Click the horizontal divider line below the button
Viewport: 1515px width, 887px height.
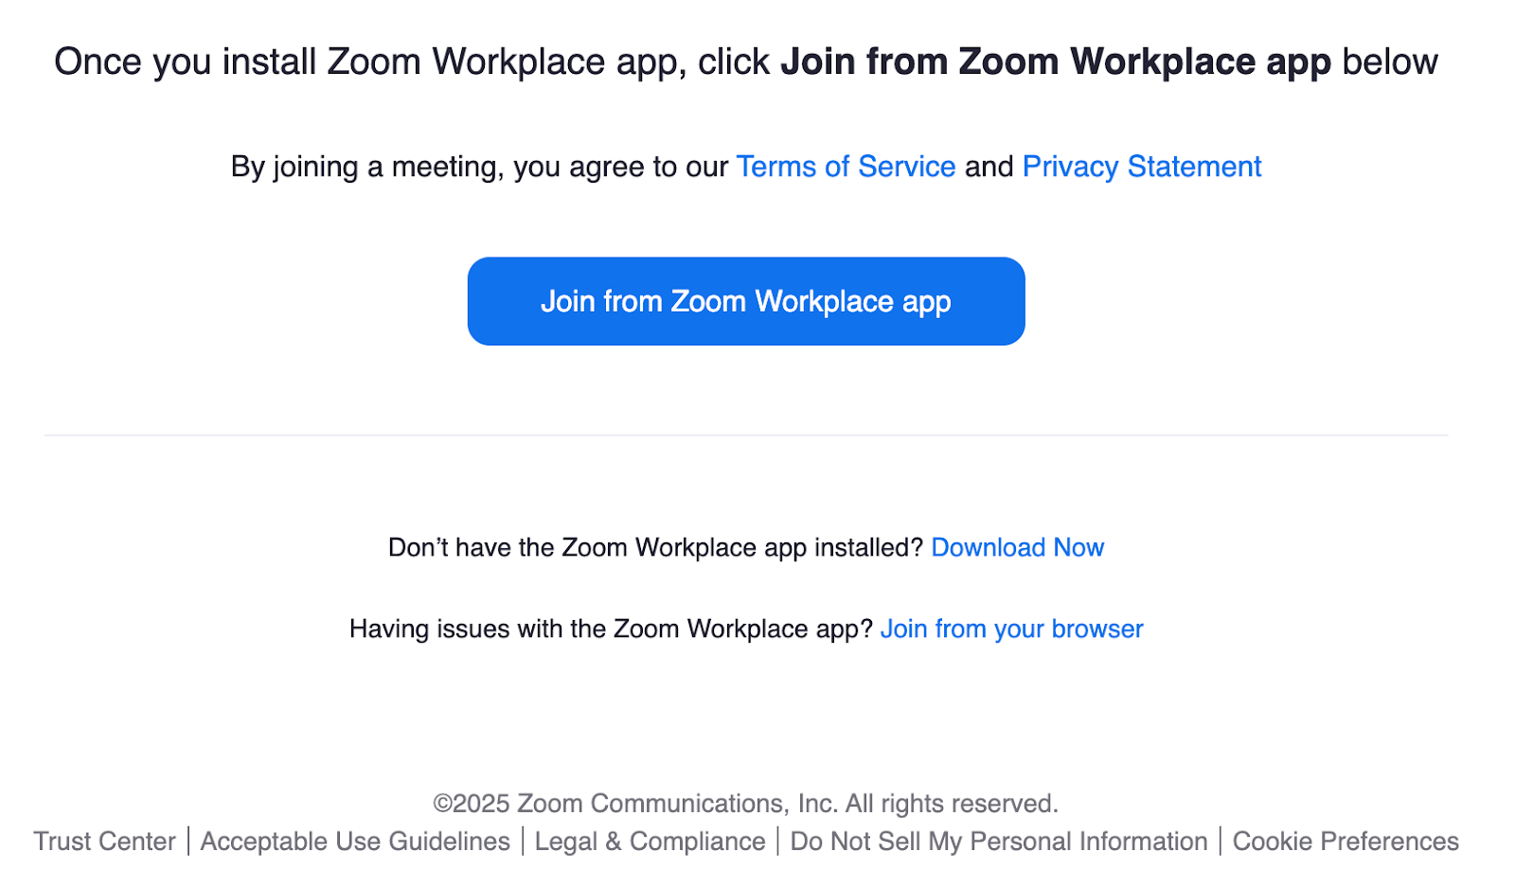click(x=746, y=435)
